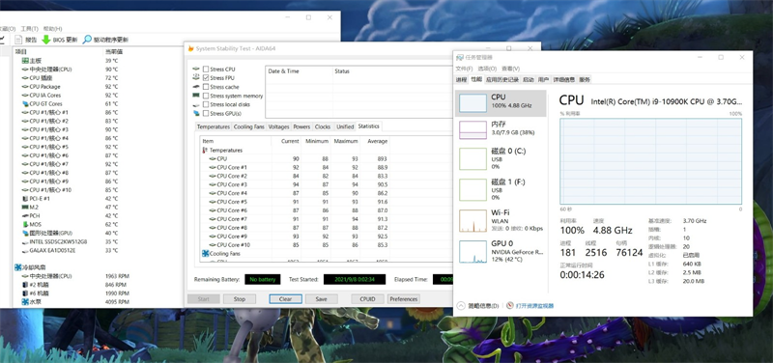Open the Preferences button
Viewport: 773px width, 363px height.
tap(404, 299)
